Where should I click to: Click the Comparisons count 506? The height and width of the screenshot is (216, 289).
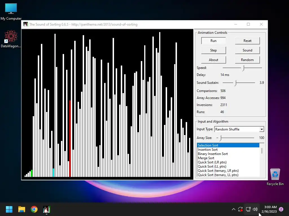[x=223, y=91]
